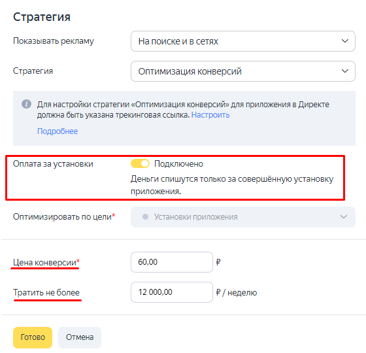Image resolution: width=366 pixels, height=353 pixels.
Task: Click the 'Тратить не более' label
Action: 46,293
